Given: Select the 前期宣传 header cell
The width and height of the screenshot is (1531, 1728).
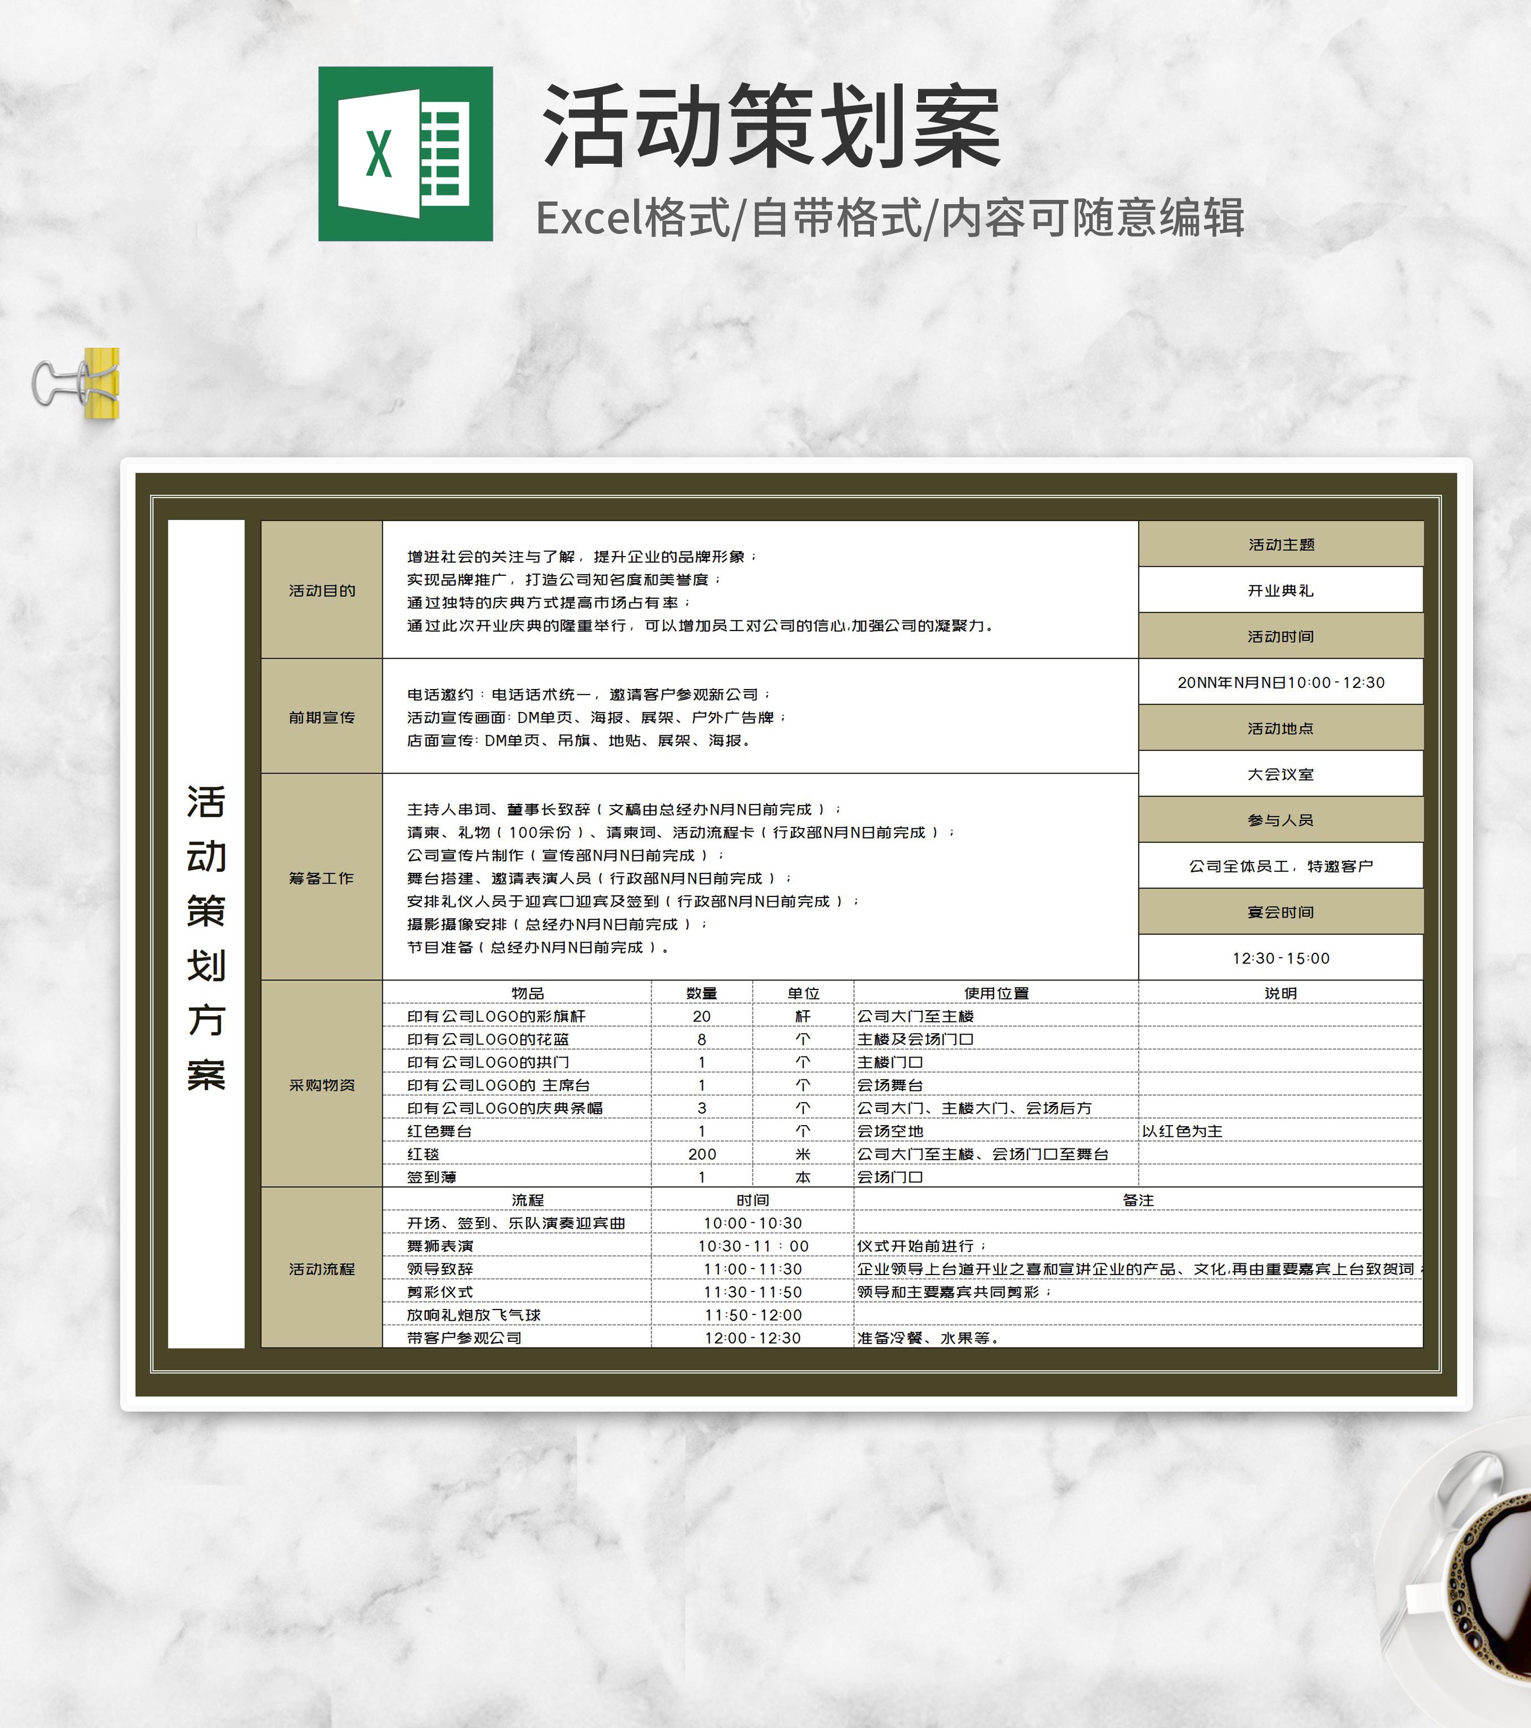Looking at the screenshot, I should pos(321,717).
